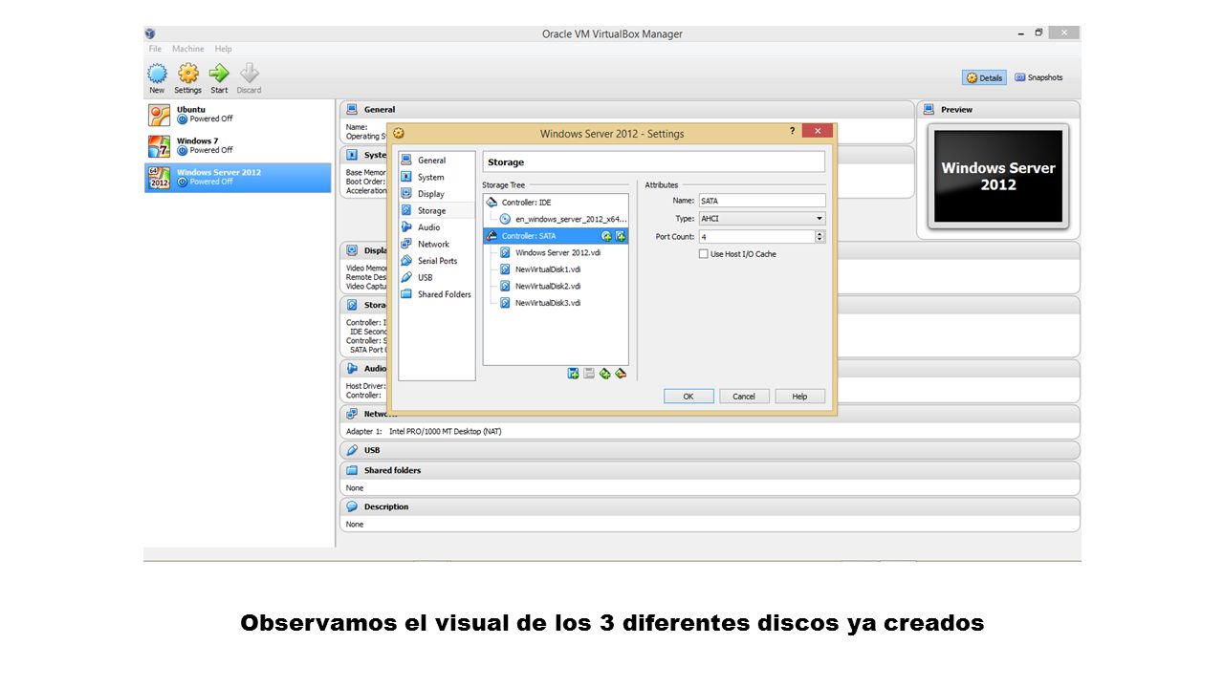Click the Adapter 1 Intel PRO/1000 MT Desktop text
Image resolution: width=1224 pixels, height=688 pixels.
[x=424, y=431]
